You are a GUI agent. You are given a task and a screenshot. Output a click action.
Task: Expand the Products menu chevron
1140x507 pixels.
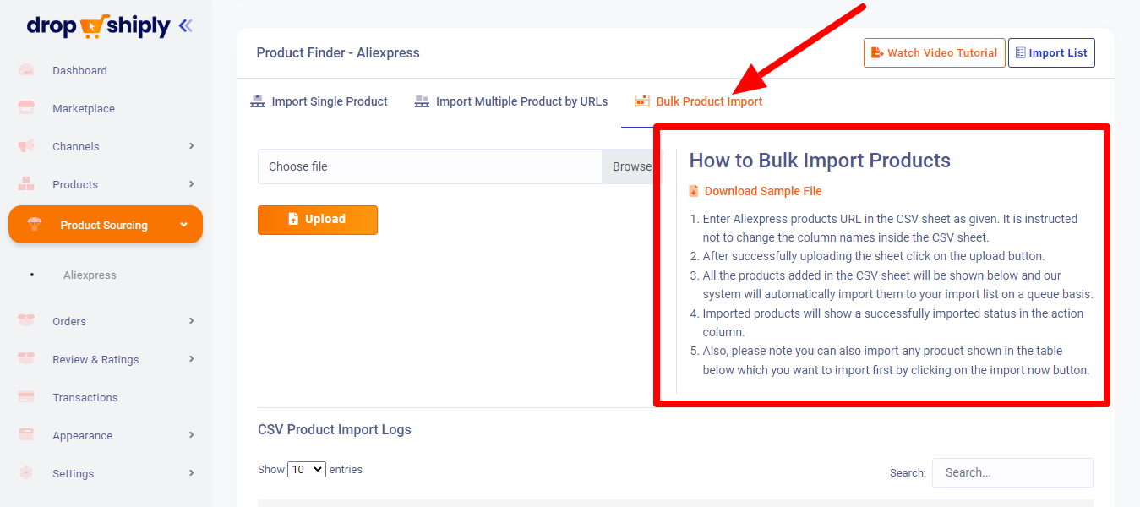pyautogui.click(x=192, y=184)
